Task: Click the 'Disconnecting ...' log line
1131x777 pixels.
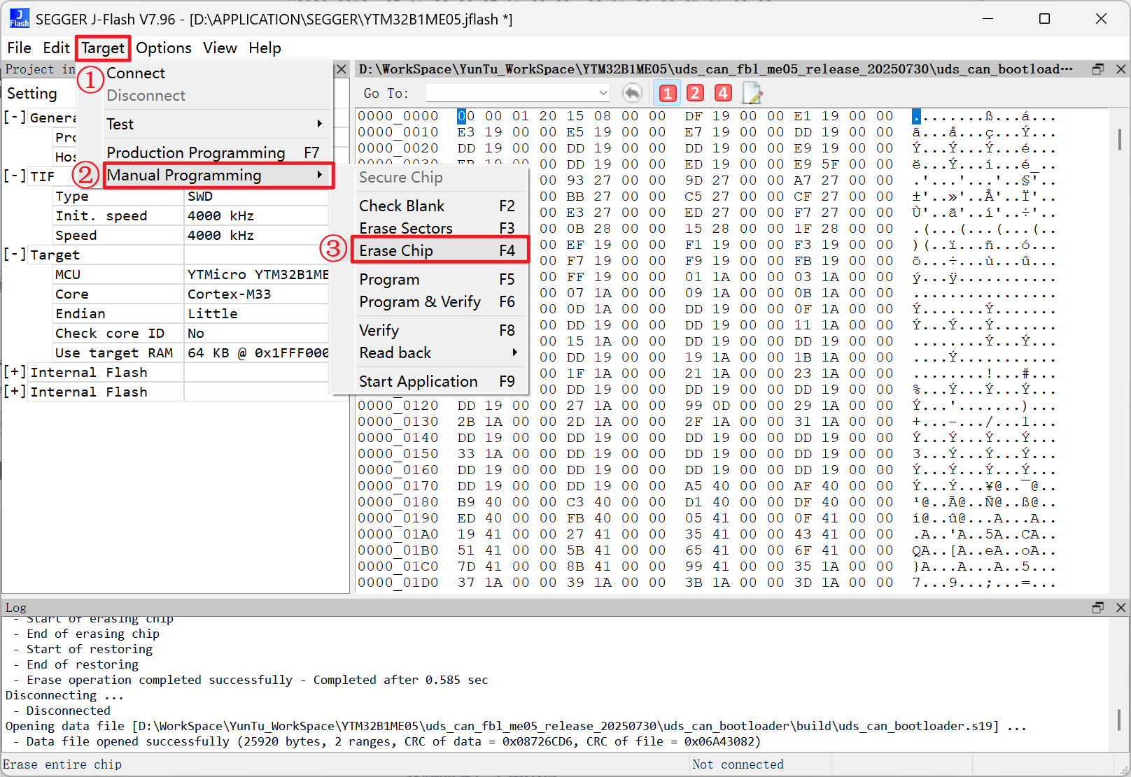Action: [64, 695]
